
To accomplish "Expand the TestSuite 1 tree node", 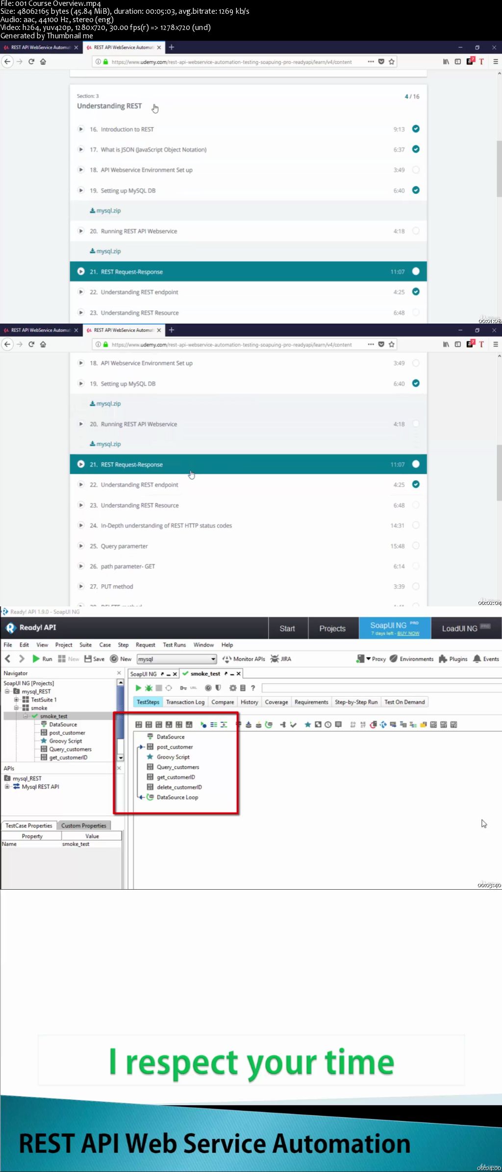I will (x=16, y=700).
